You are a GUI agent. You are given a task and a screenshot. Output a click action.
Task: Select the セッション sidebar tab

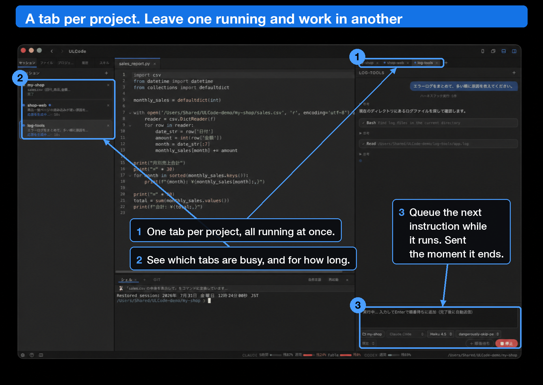(x=27, y=63)
